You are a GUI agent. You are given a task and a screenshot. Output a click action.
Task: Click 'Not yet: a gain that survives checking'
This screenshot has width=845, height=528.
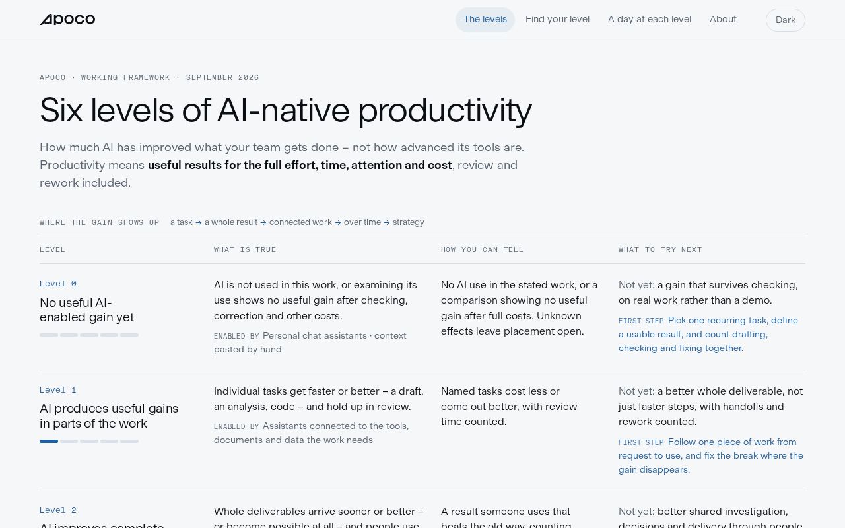click(x=708, y=292)
